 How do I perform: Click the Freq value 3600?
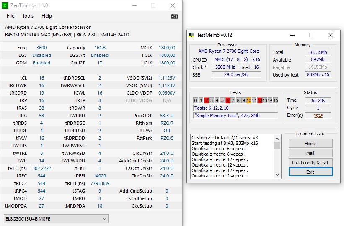[x=41, y=48]
